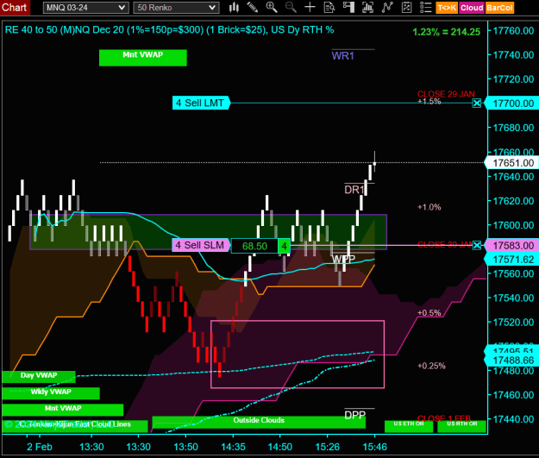Click the upper Mnt VWAP button
The height and width of the screenshot is (458, 539).
[143, 58]
